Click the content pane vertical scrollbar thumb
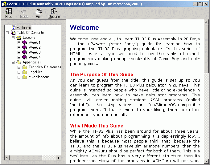This screenshot has width=210, height=165. (x=206, y=49)
